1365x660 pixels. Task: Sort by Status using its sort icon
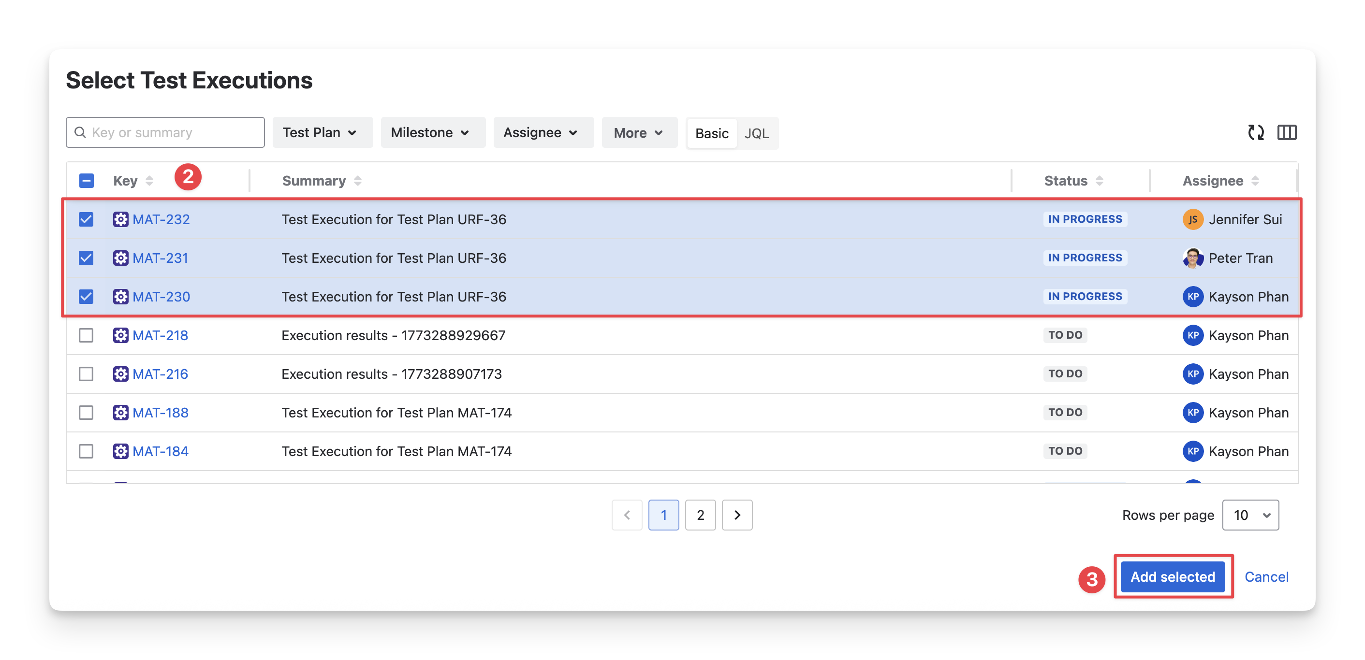[x=1100, y=181]
